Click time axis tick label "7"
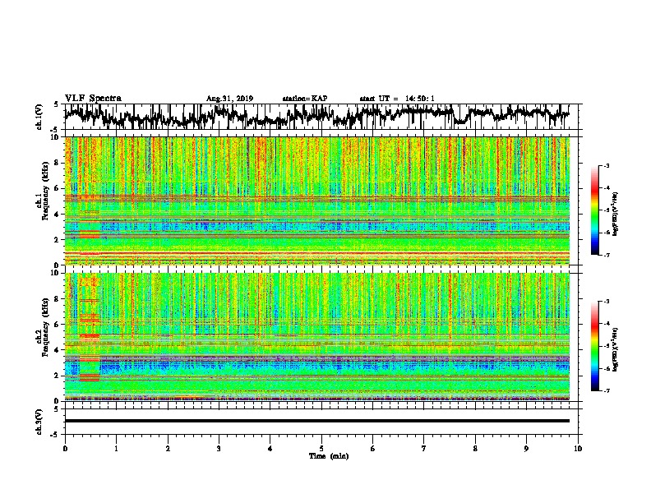 pos(424,448)
